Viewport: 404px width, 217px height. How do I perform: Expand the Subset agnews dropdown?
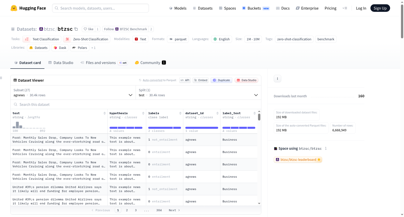point(73,92)
